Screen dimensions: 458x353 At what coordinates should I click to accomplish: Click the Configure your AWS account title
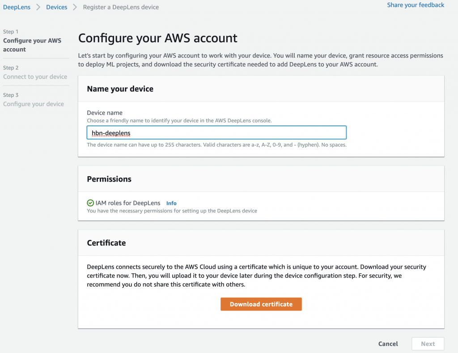(158, 38)
